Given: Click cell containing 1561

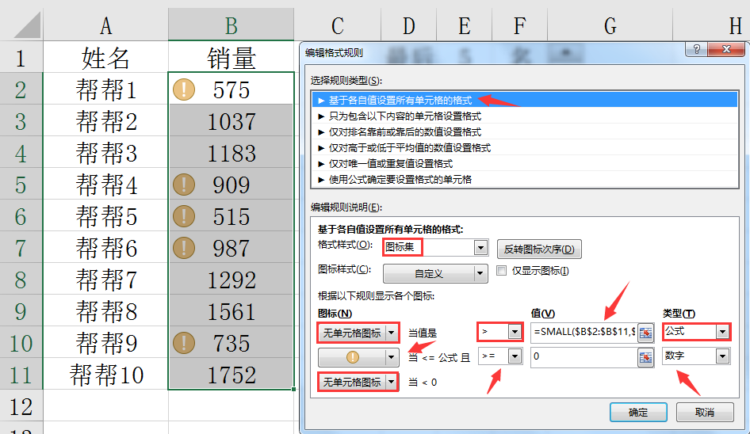Looking at the screenshot, I should click(x=231, y=310).
